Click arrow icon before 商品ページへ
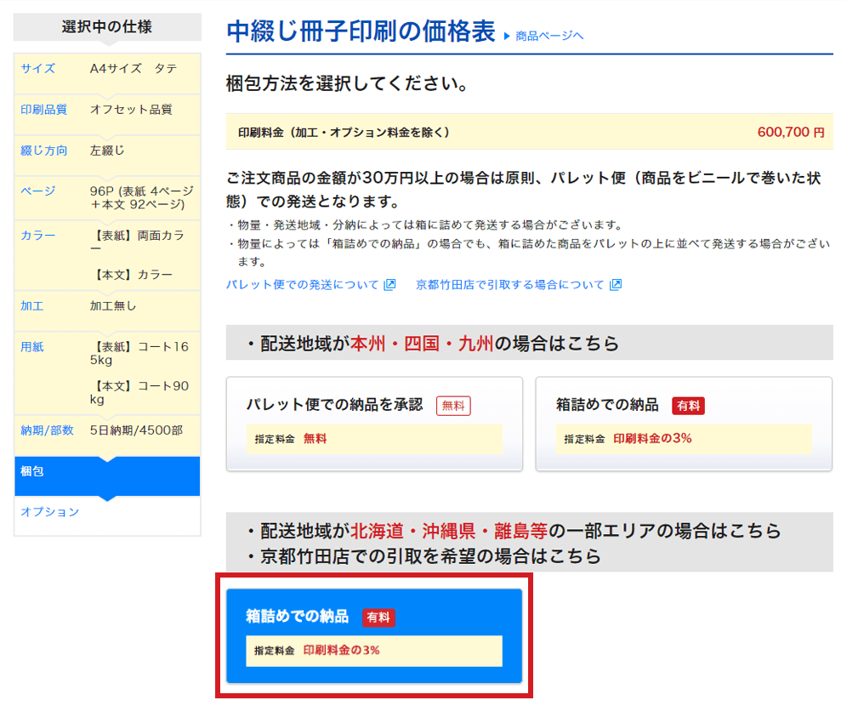Screen dimensions: 847x723 507,36
